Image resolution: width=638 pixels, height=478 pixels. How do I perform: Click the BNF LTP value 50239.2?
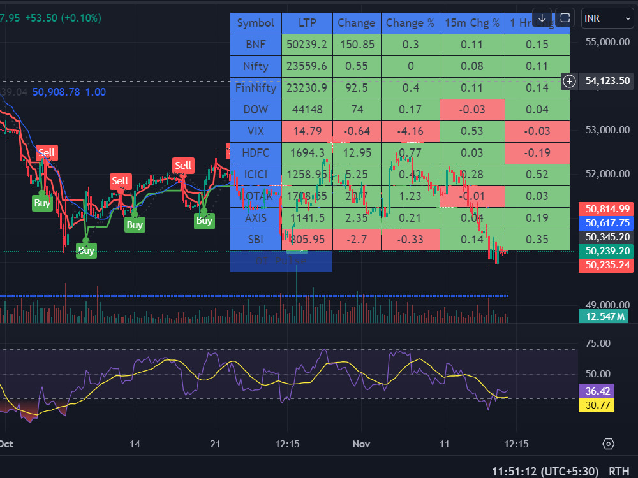pyautogui.click(x=308, y=45)
